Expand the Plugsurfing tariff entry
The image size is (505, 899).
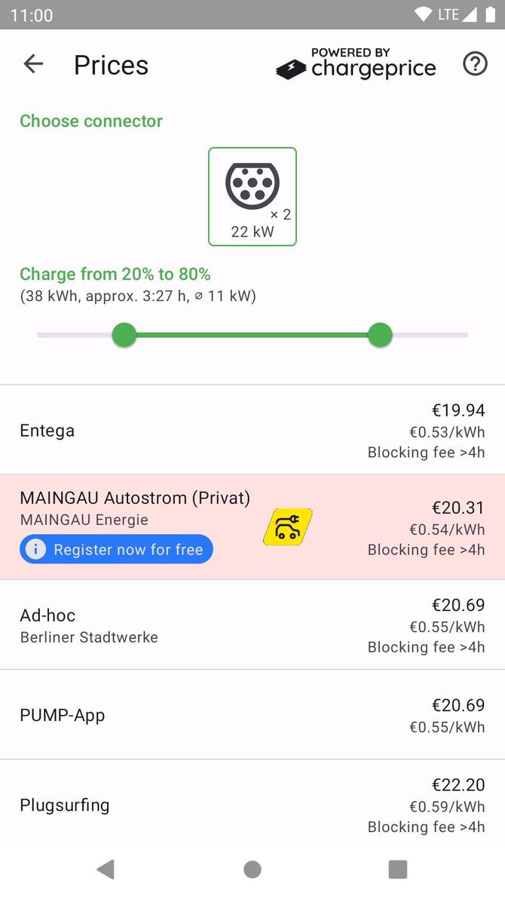tap(252, 805)
